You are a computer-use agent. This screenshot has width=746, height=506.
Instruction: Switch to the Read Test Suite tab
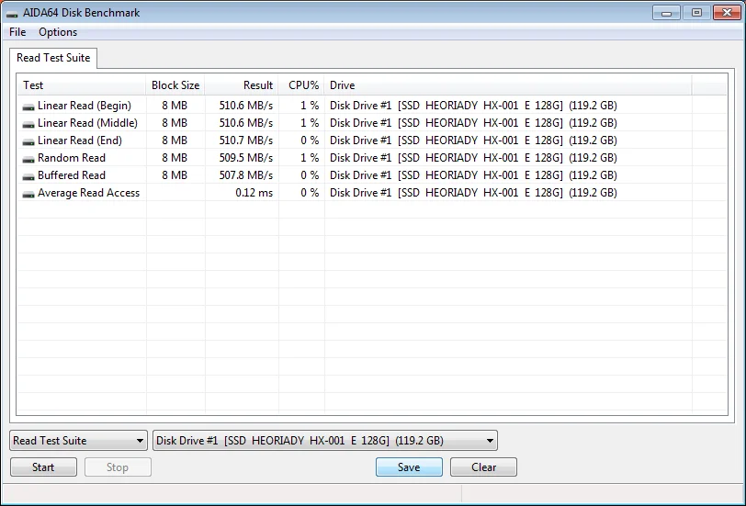click(x=53, y=58)
